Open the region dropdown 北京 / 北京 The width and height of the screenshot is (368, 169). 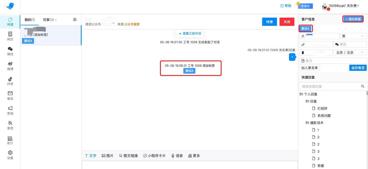[x=350, y=52]
